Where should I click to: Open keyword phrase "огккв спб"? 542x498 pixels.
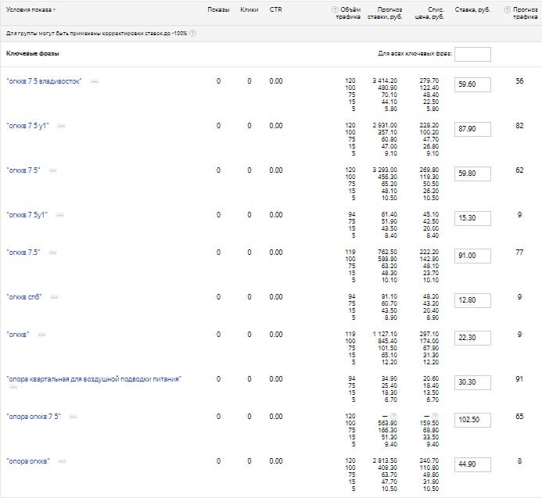(x=24, y=297)
